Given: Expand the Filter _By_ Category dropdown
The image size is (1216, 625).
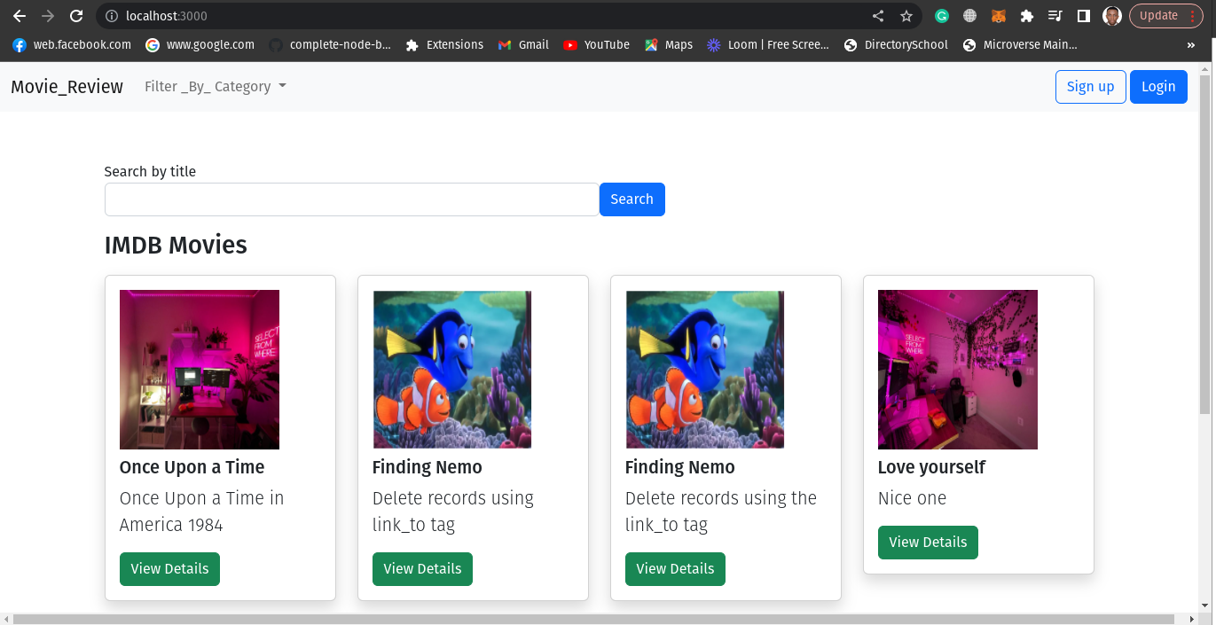Looking at the screenshot, I should 216,86.
